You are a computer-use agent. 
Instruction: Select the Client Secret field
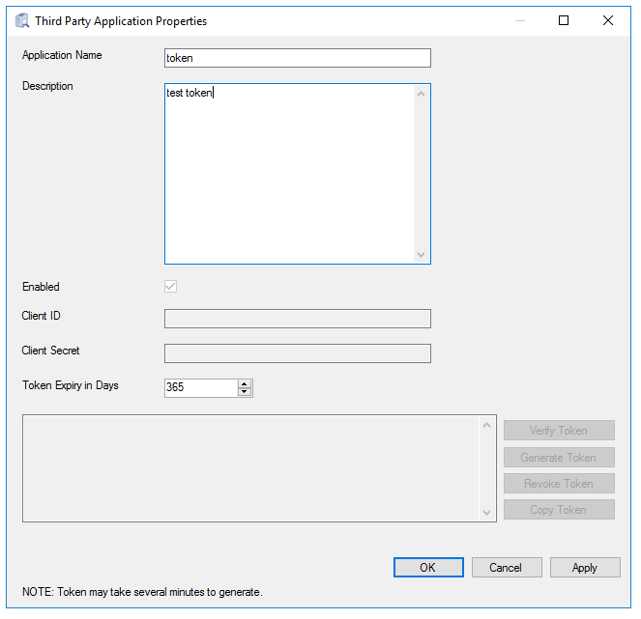pyautogui.click(x=297, y=353)
